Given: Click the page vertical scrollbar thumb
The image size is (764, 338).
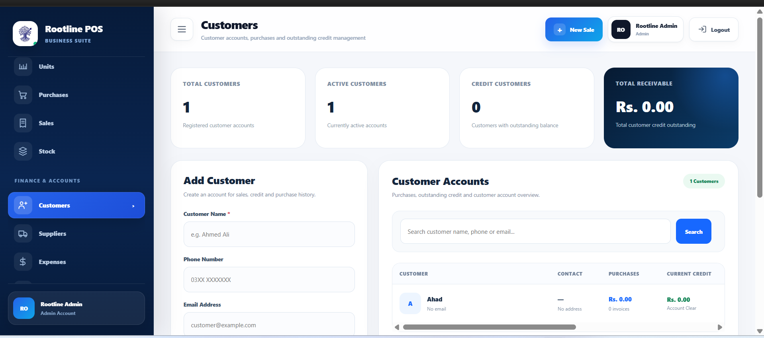Looking at the screenshot, I should 760,107.
